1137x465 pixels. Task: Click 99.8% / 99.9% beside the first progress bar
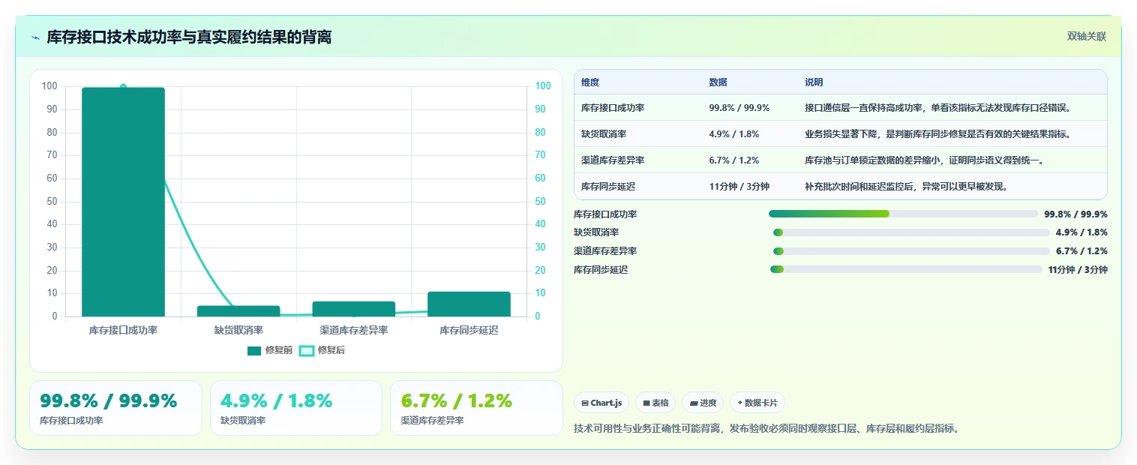click(x=1075, y=214)
